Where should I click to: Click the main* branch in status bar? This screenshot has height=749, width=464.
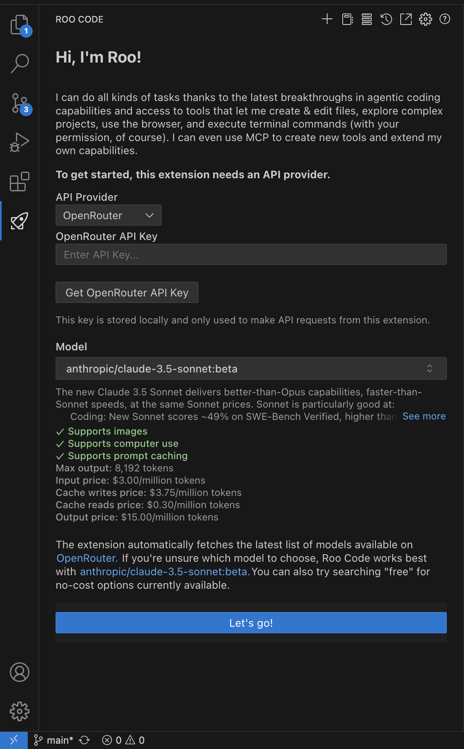coord(54,740)
